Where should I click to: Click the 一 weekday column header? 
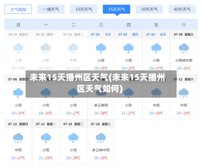click(46, 25)
